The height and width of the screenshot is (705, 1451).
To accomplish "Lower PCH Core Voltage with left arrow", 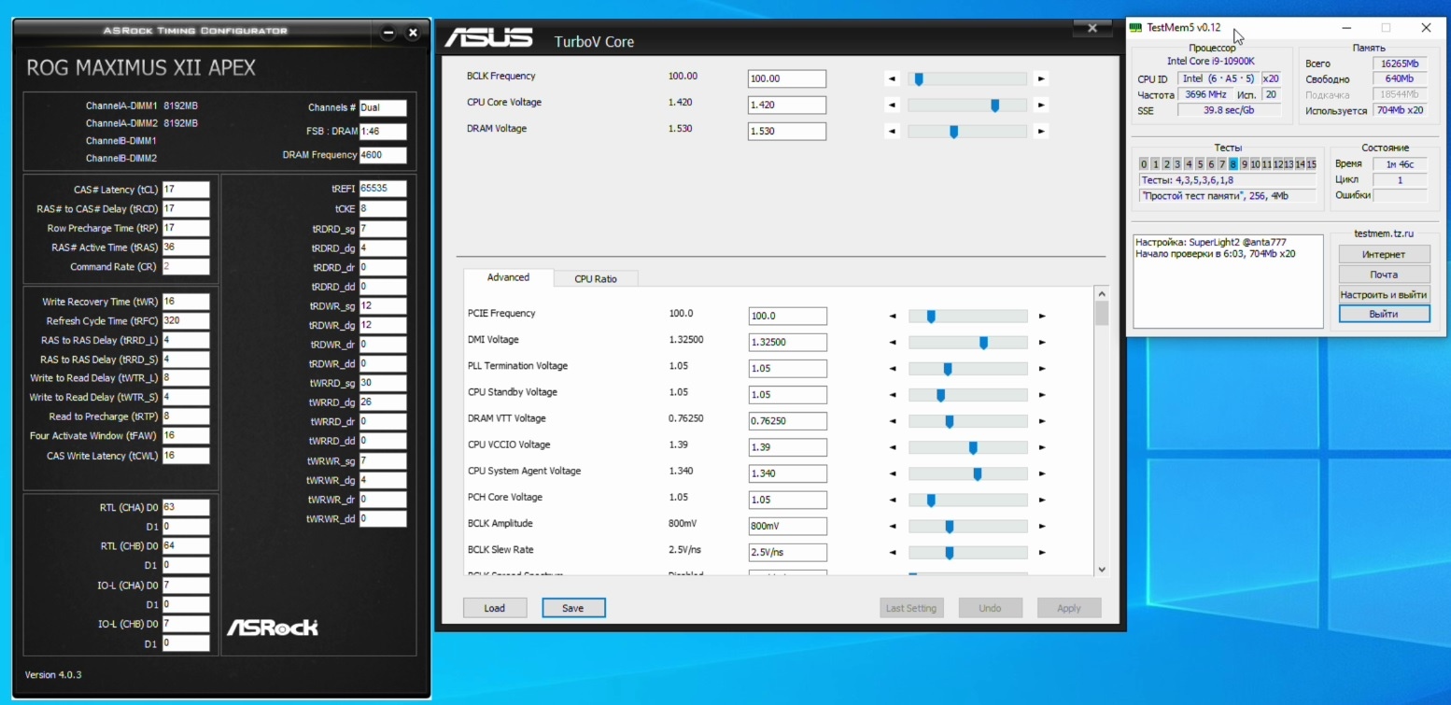I will [893, 501].
